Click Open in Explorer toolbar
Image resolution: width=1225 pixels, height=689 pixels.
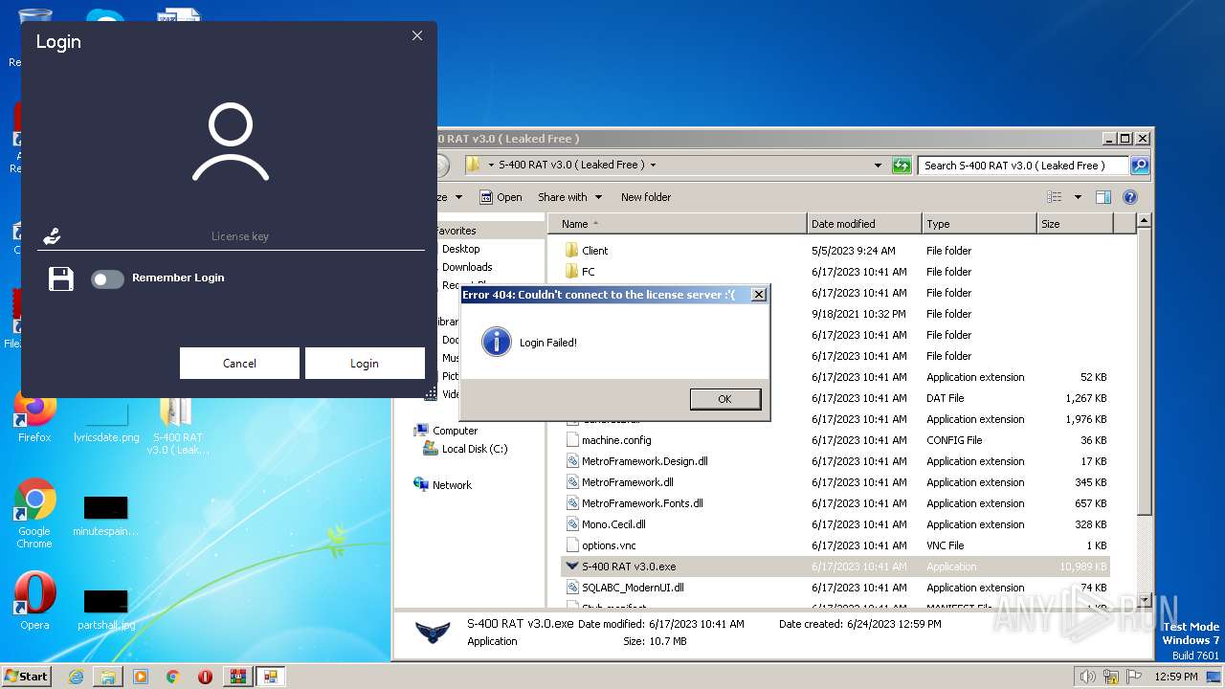pos(501,197)
